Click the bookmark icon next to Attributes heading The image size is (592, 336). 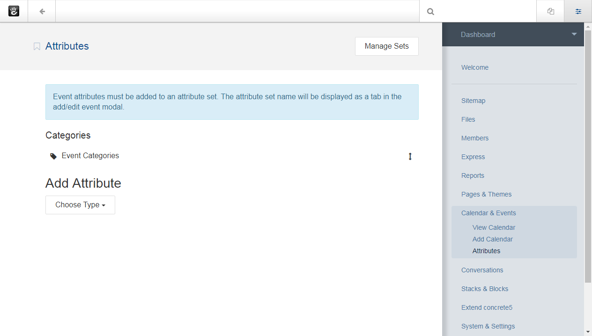37,46
